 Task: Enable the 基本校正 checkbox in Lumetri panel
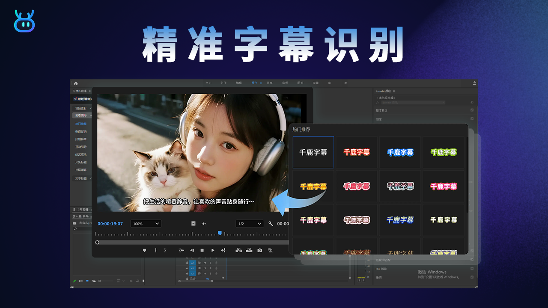pyautogui.click(x=472, y=110)
